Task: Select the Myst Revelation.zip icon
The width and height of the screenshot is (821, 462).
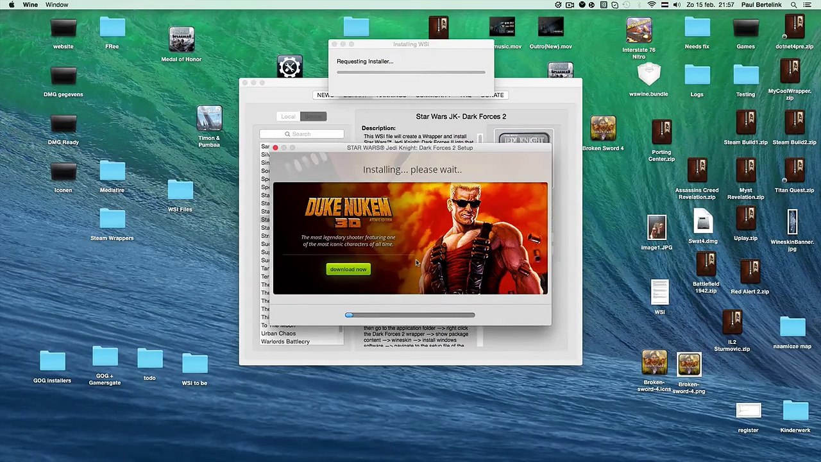Action: pyautogui.click(x=745, y=171)
